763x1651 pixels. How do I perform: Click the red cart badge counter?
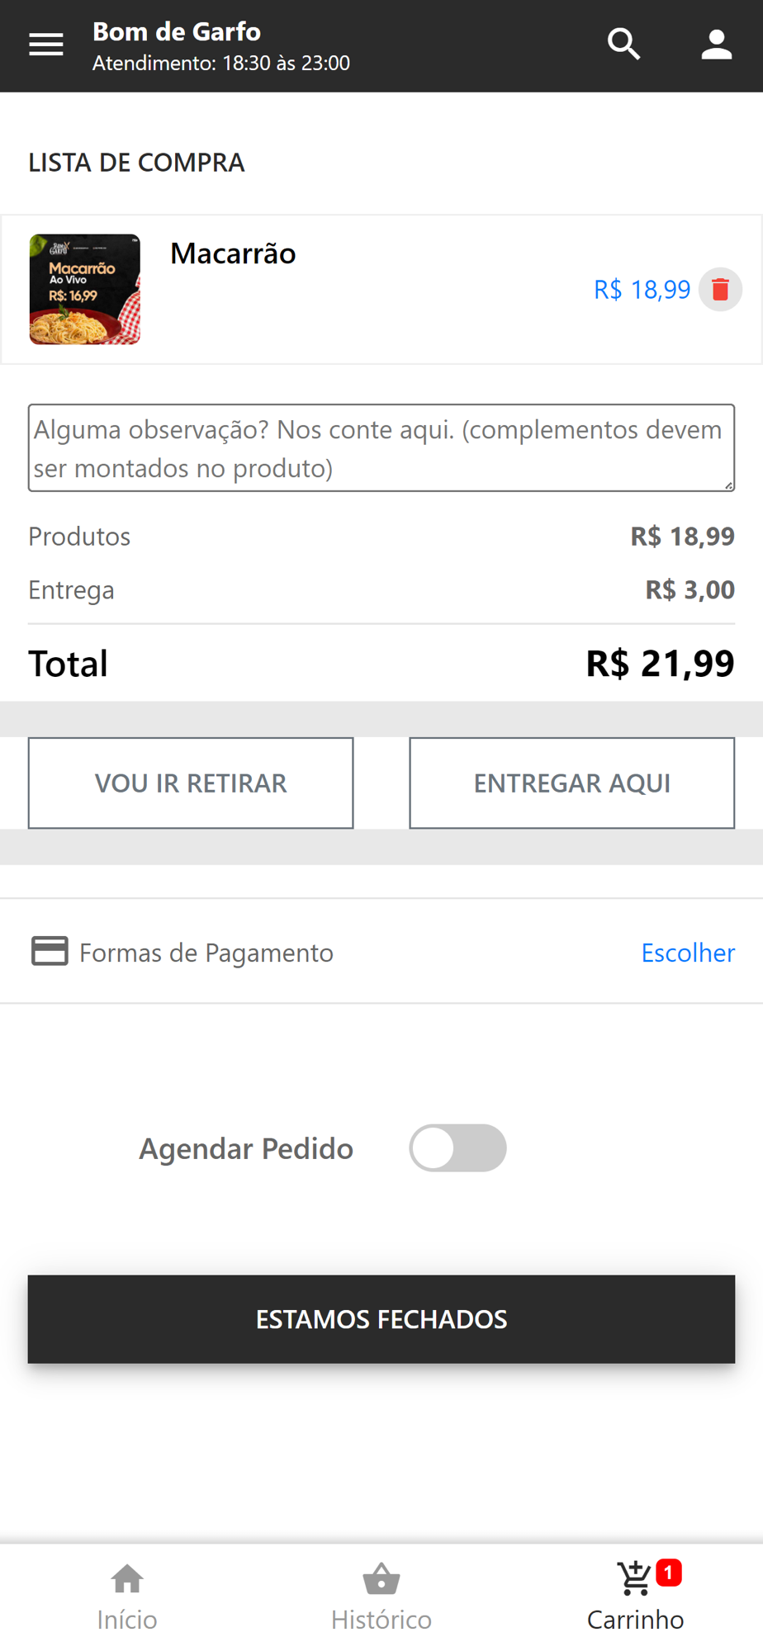pos(669,1573)
